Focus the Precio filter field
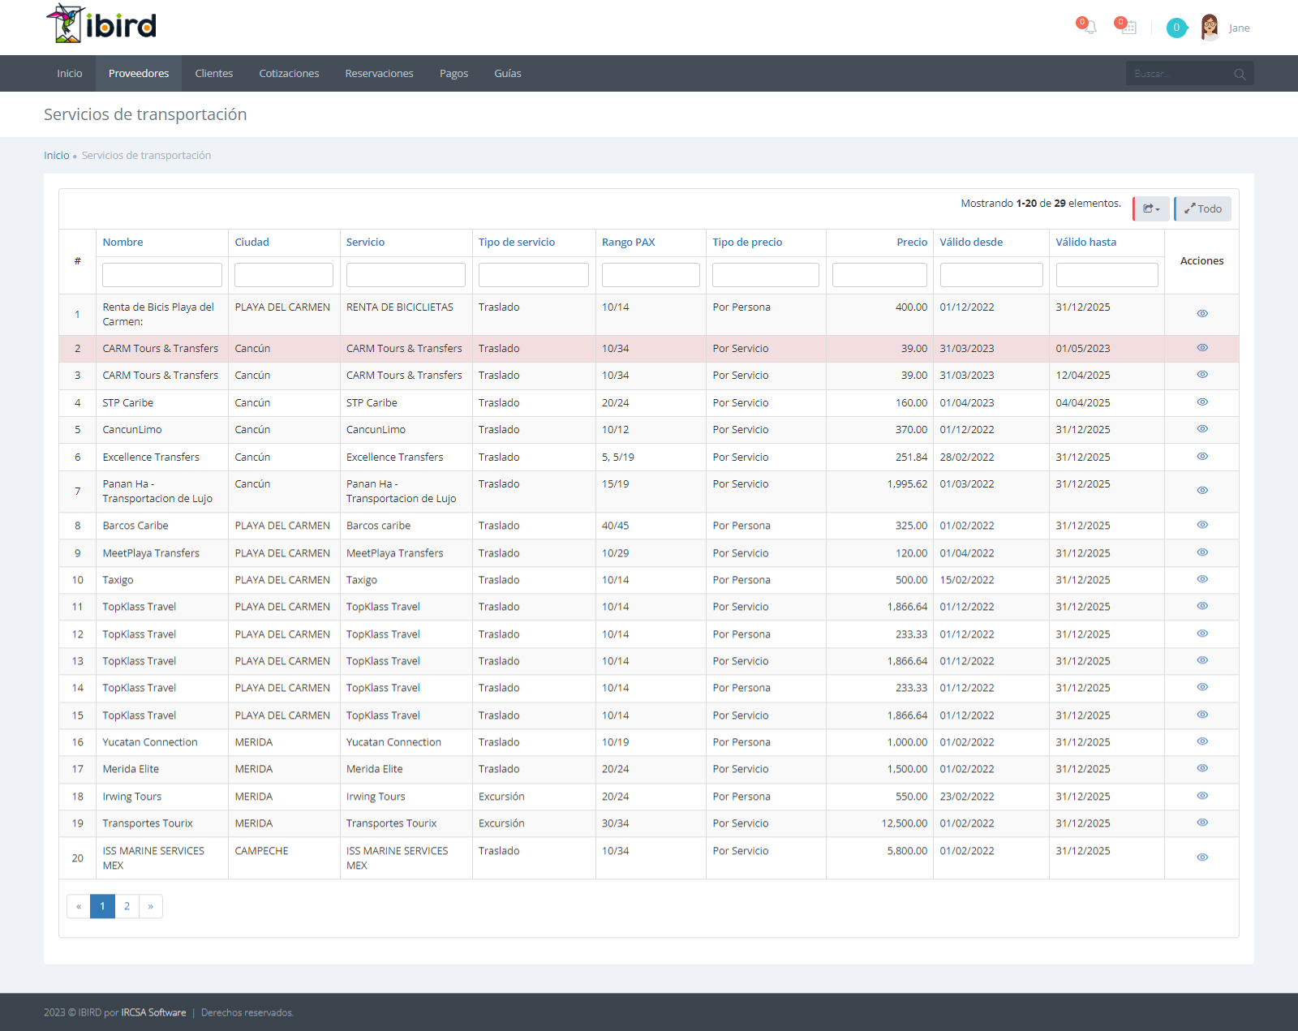Screen dimensions: 1298x1031 pyautogui.click(x=879, y=275)
